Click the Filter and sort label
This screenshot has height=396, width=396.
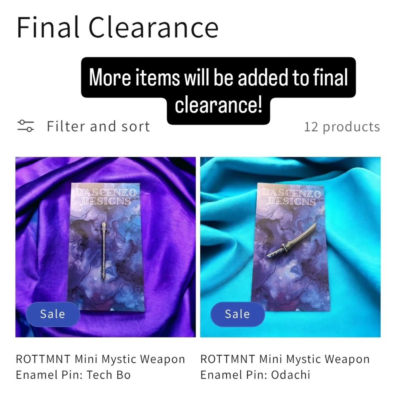point(99,126)
